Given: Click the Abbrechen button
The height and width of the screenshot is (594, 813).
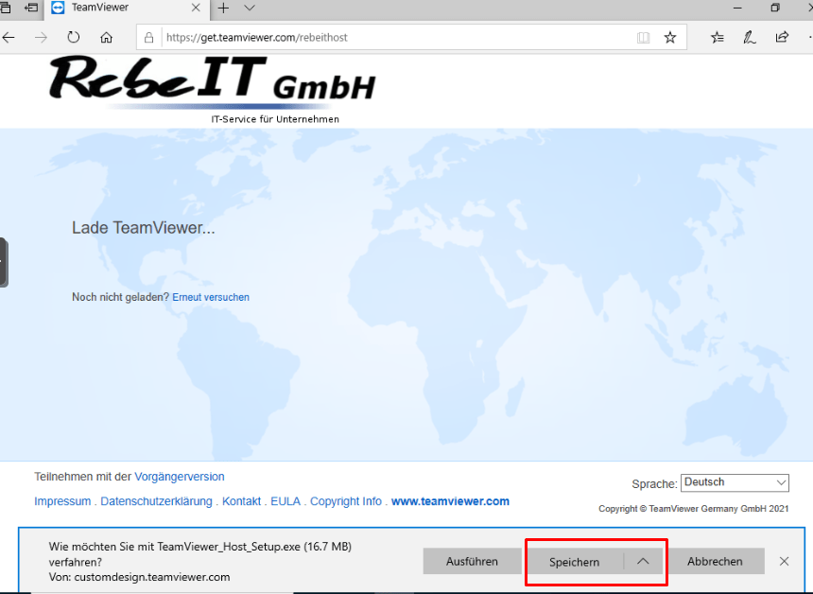Looking at the screenshot, I should click(715, 561).
